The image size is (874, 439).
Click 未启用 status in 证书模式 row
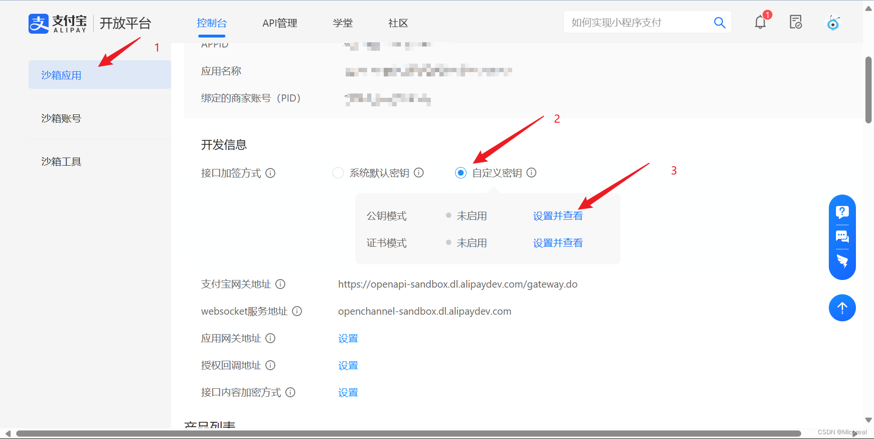point(472,243)
